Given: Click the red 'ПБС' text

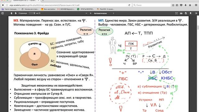Looking at the screenshot, I should coord(123,79).
